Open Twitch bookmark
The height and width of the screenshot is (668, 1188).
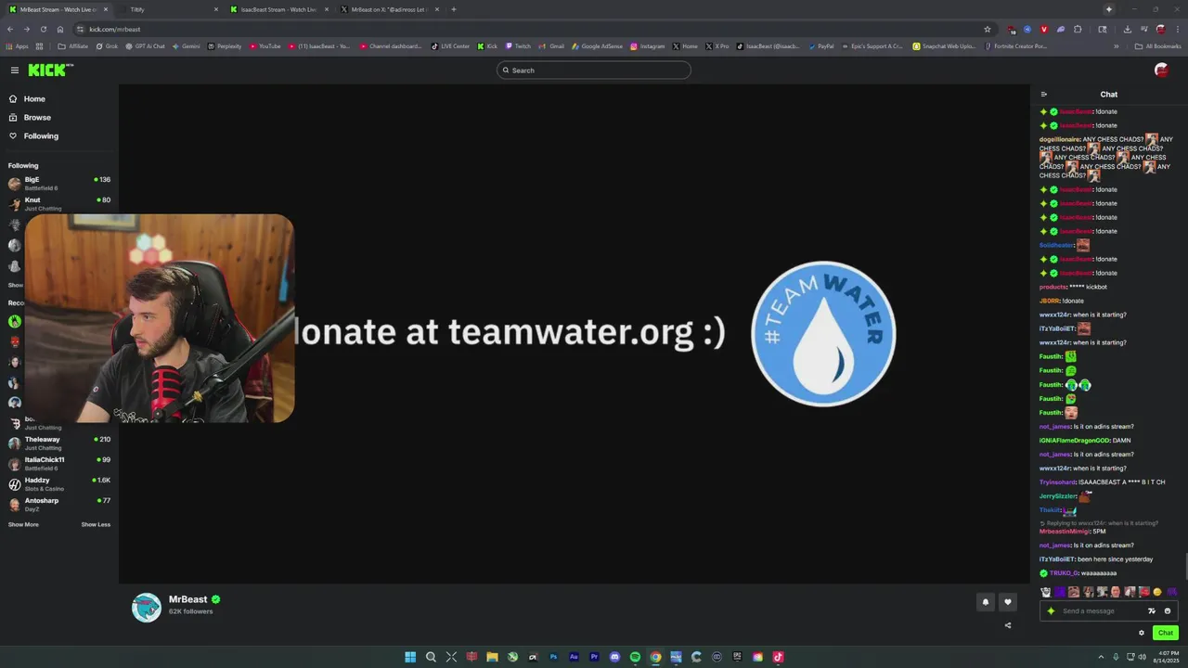pyautogui.click(x=518, y=46)
